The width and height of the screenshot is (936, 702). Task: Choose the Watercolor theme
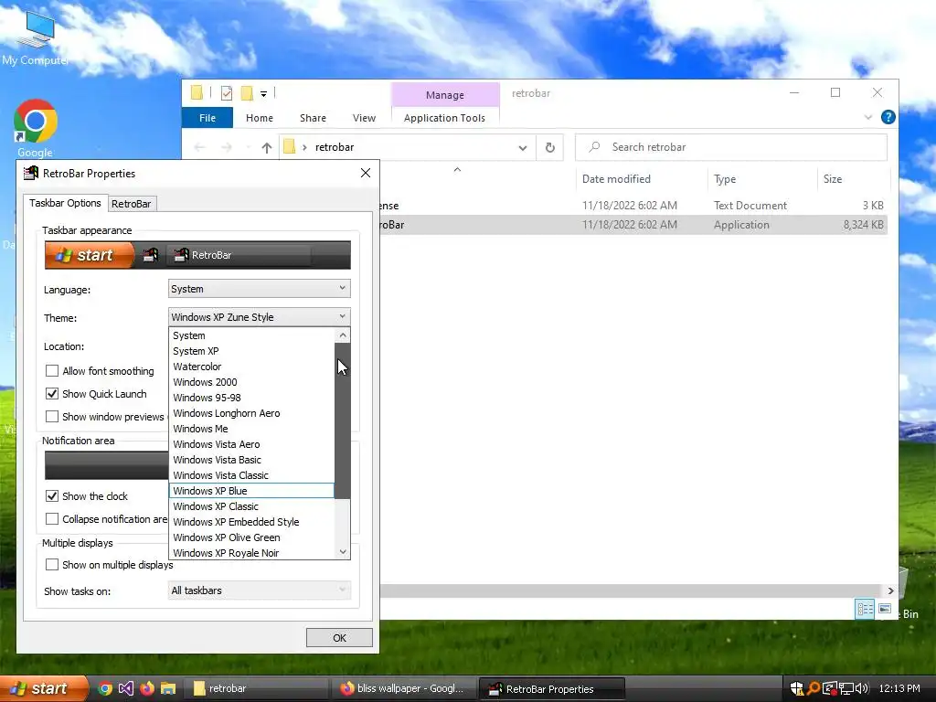251,367
